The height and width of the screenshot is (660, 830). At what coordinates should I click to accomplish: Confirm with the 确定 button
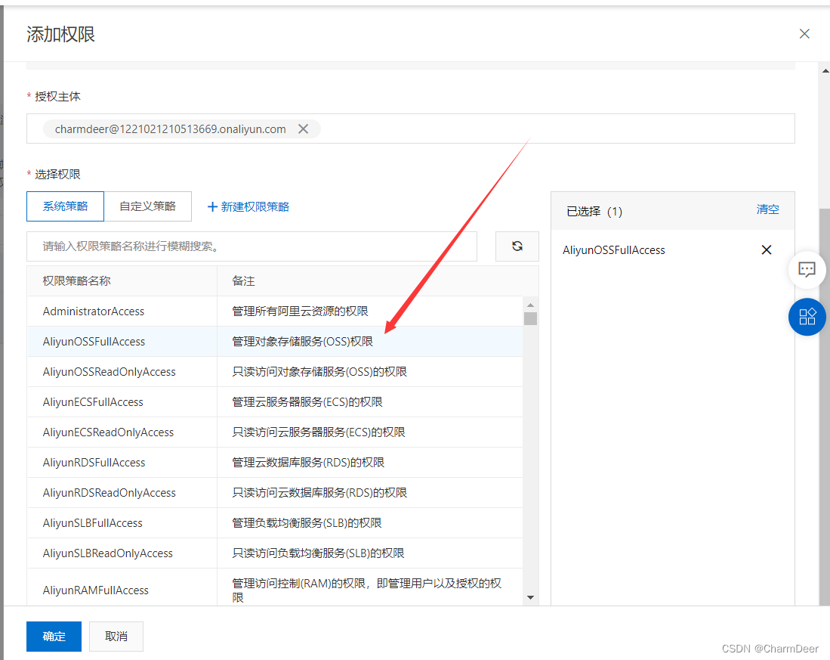click(x=54, y=636)
